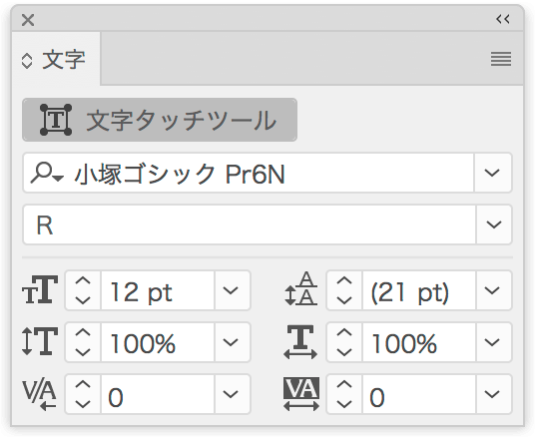The height and width of the screenshot is (441, 535).
Task: Increase font size with up stepper arrow
Action: click(x=83, y=280)
